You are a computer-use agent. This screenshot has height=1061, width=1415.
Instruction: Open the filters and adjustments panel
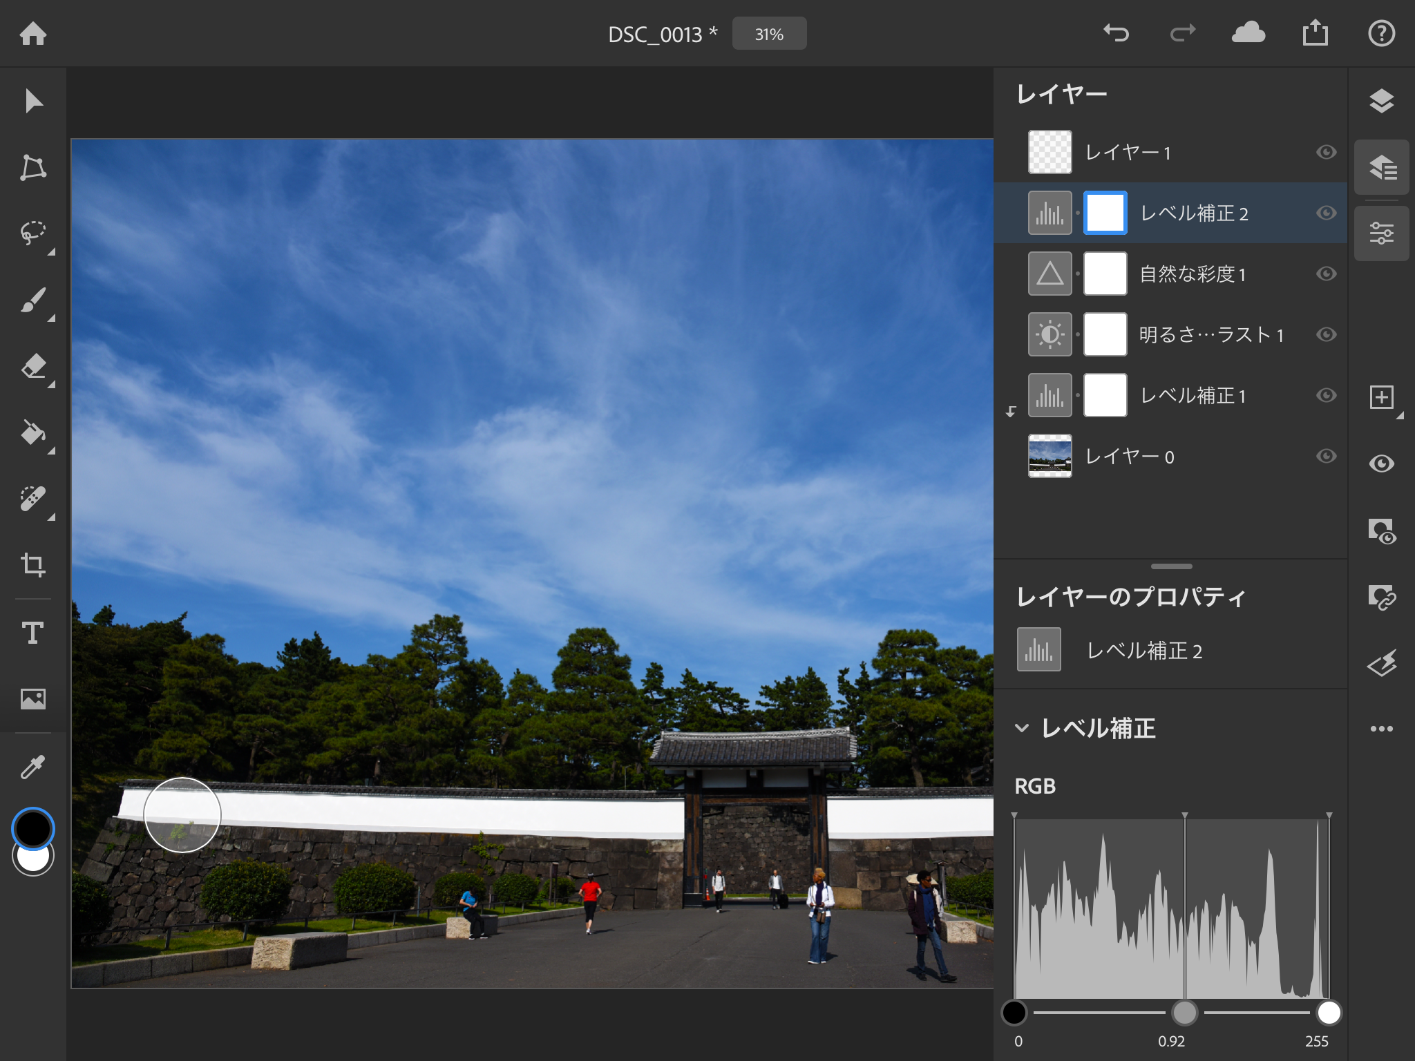[x=1381, y=233]
